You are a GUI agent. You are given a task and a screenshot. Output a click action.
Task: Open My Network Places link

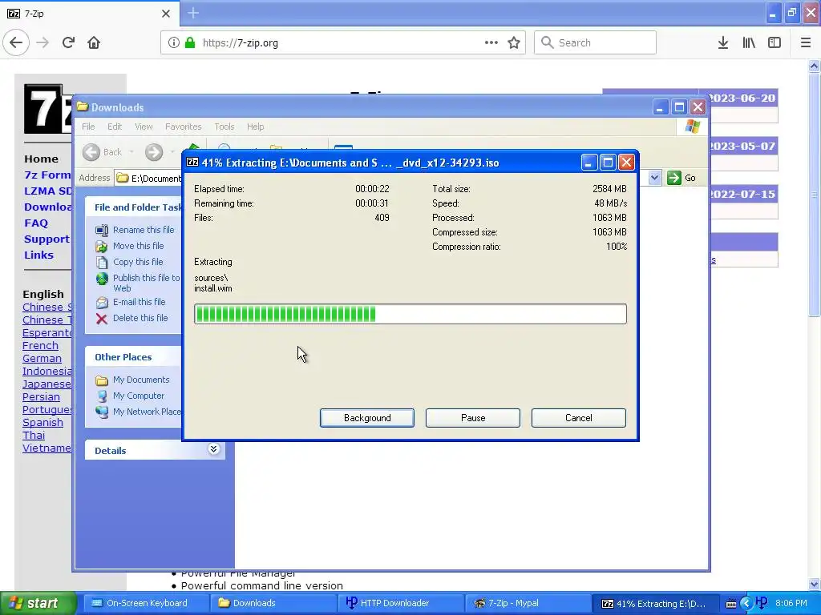(148, 412)
